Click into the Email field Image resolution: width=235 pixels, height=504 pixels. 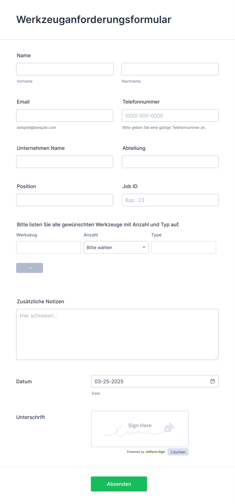64,115
